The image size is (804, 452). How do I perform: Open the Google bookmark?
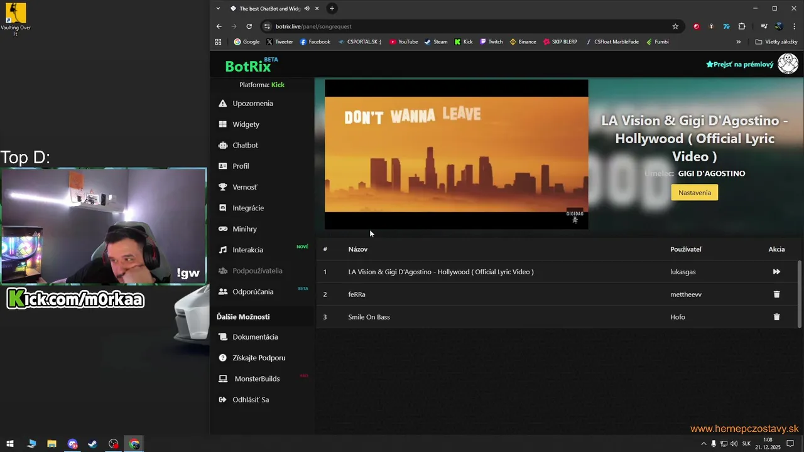pyautogui.click(x=246, y=42)
